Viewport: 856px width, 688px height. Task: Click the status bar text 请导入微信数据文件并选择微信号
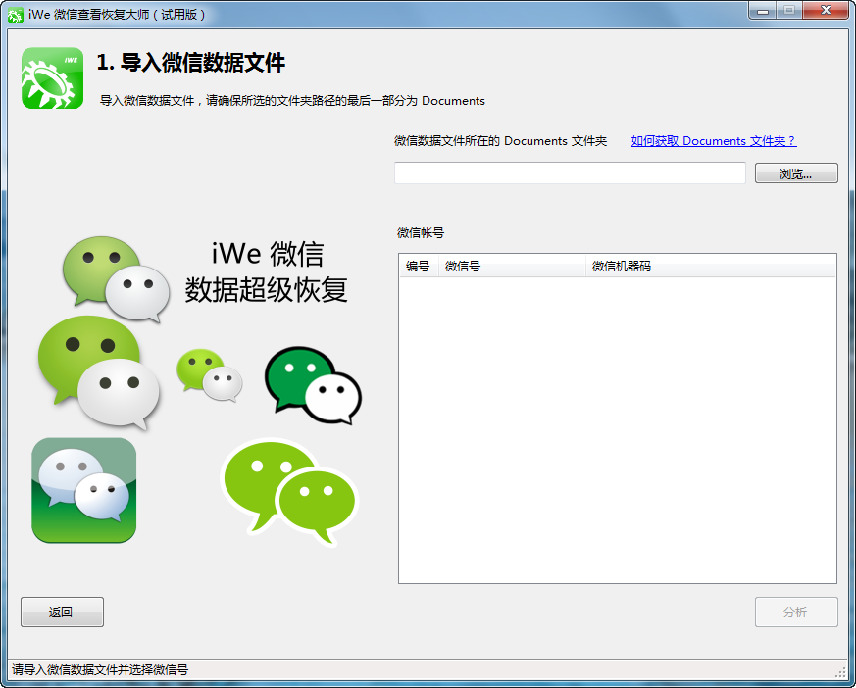pos(100,669)
